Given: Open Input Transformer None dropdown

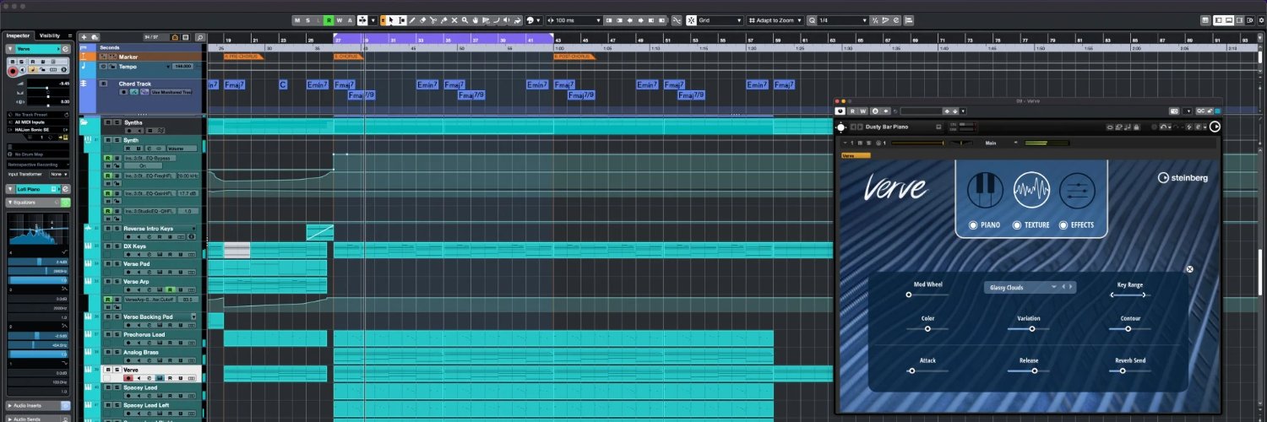Looking at the screenshot, I should 59,174.
